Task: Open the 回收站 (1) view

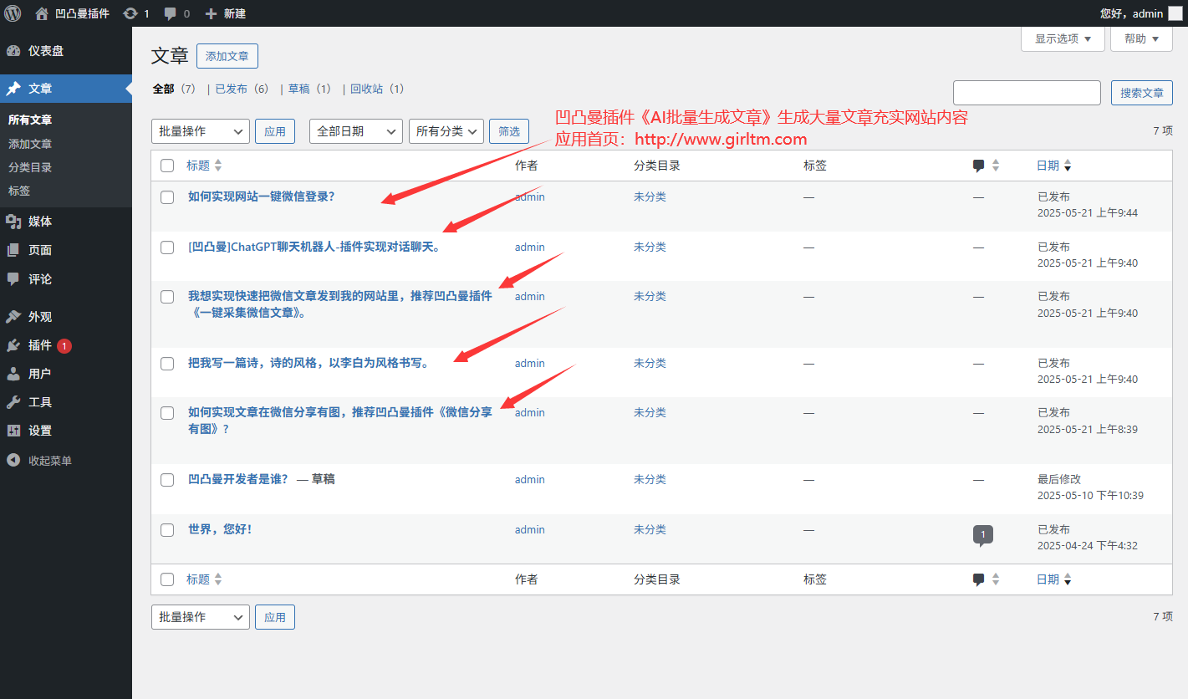Action: tap(378, 89)
